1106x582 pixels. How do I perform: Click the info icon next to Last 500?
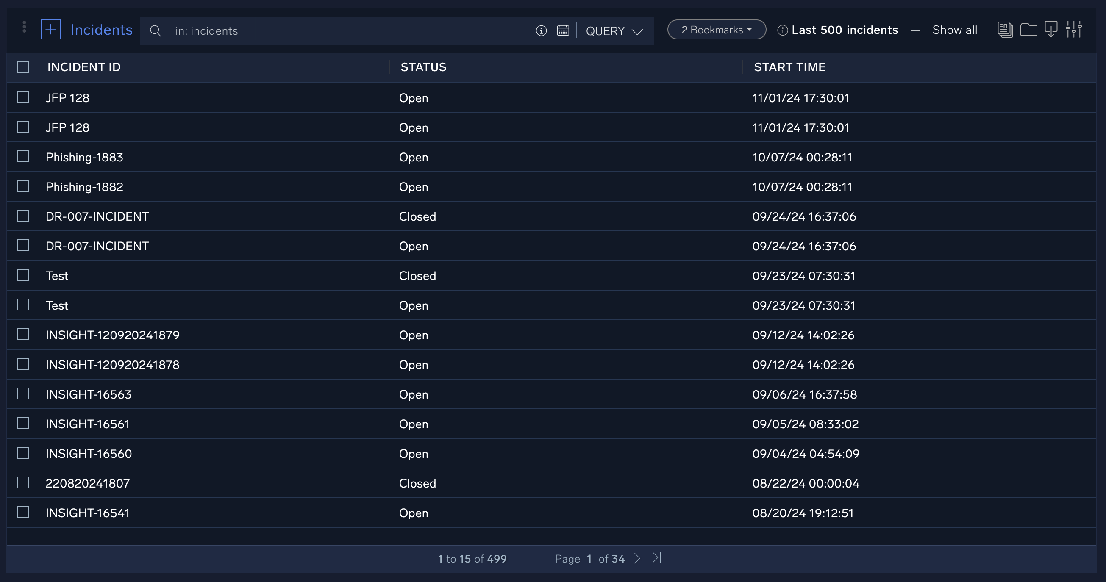click(783, 30)
